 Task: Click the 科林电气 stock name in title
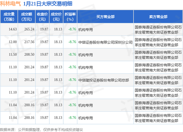(x=10, y=4)
